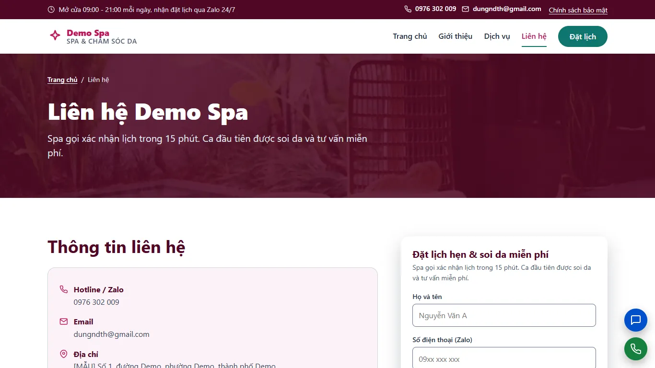
Task: Click the Địa chỉ label in contact card
Action: point(86,354)
